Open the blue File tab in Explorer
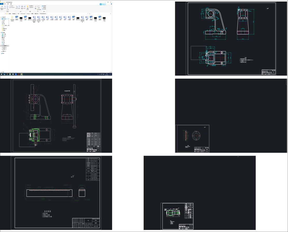288x232 pixels. 2,4
